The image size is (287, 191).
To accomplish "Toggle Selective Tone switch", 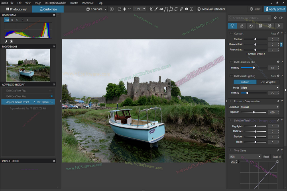I will click(231, 120).
